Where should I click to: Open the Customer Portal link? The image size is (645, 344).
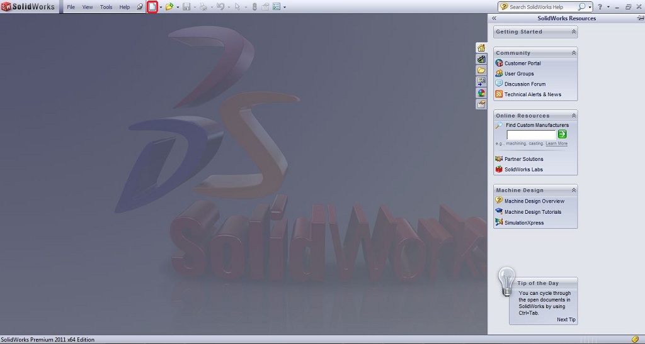coord(522,64)
